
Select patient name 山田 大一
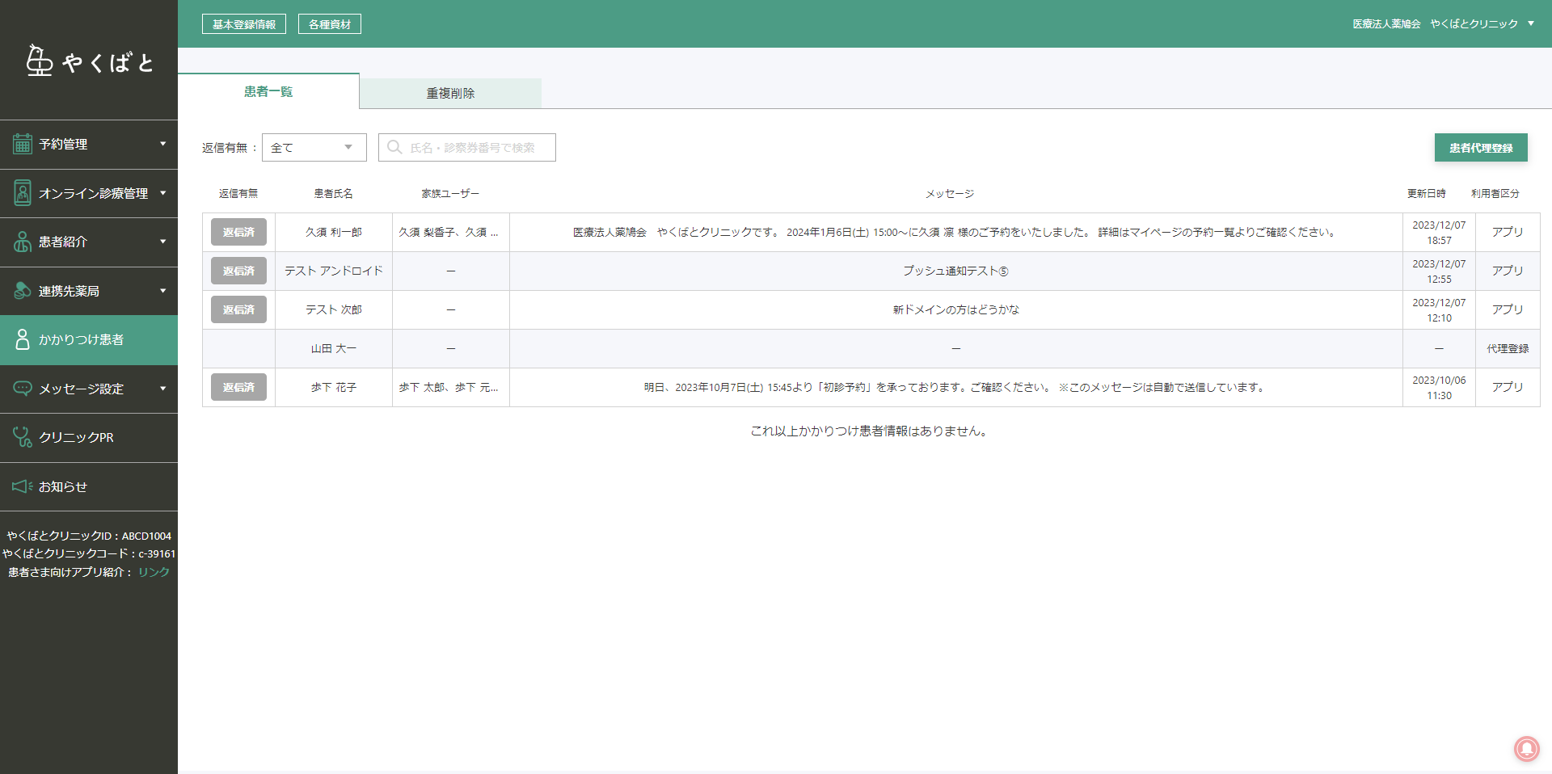[x=334, y=348]
